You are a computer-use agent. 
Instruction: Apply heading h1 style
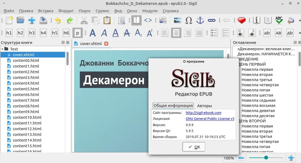point(9,33)
